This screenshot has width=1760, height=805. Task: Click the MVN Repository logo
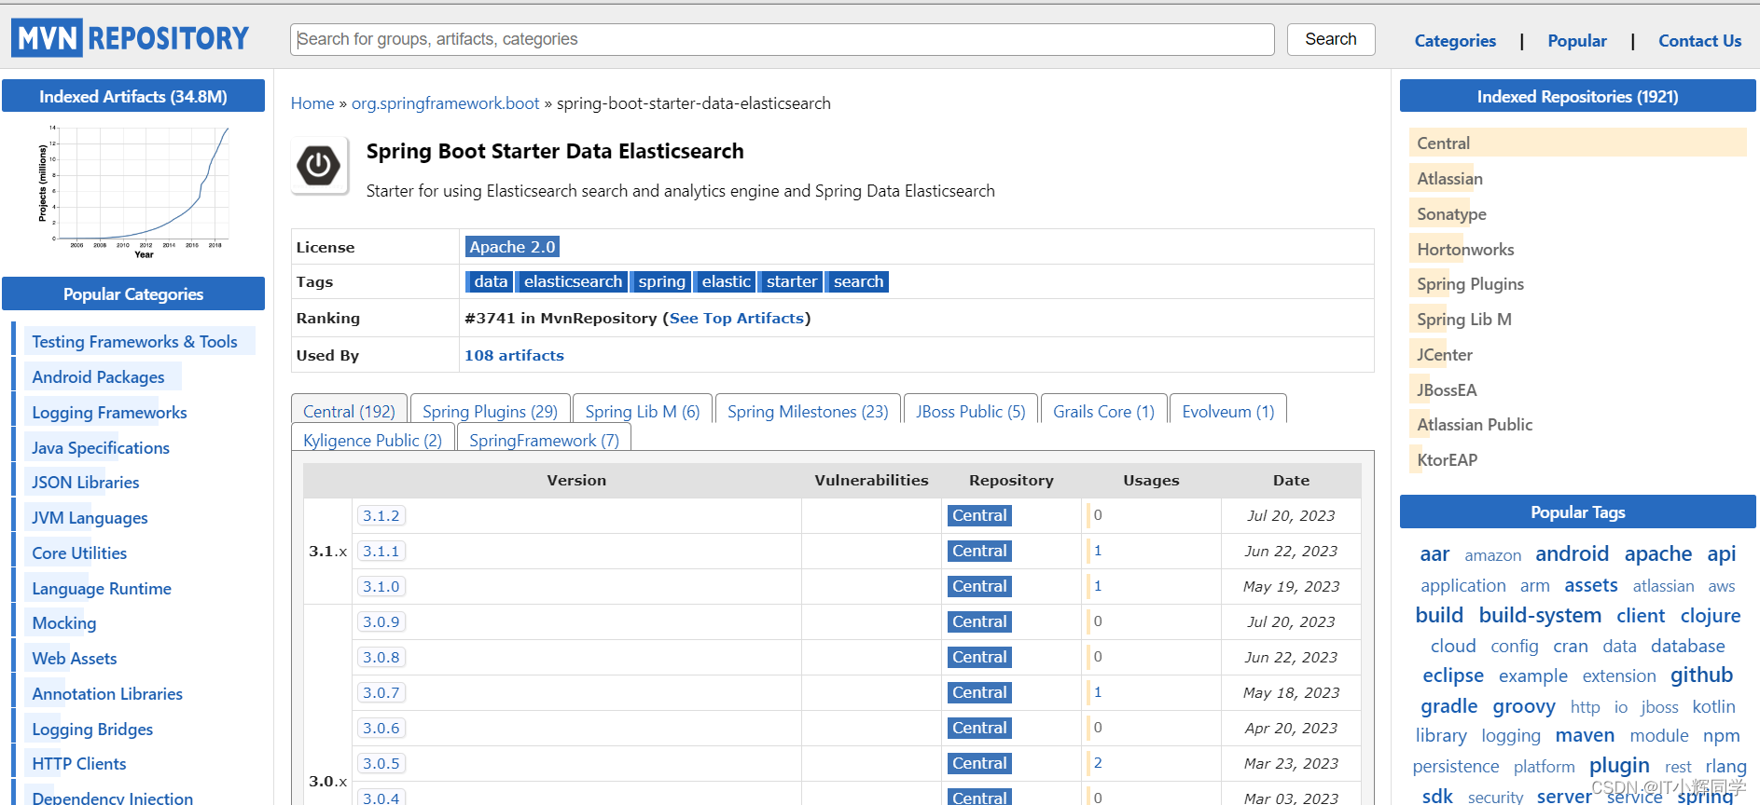click(x=131, y=38)
